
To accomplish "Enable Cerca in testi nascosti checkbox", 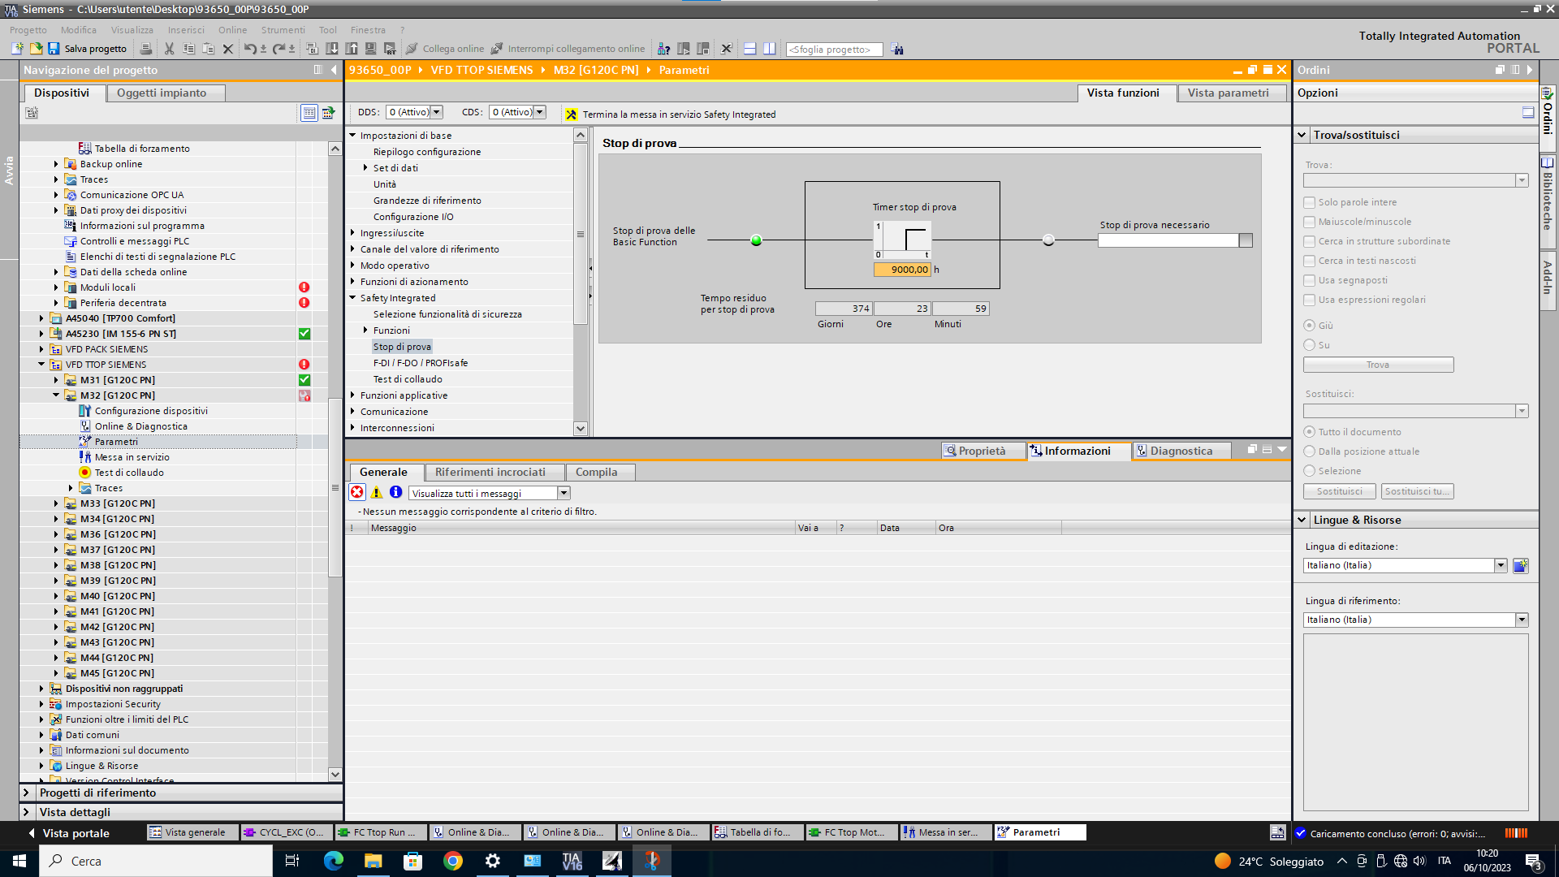I will 1309,261.
